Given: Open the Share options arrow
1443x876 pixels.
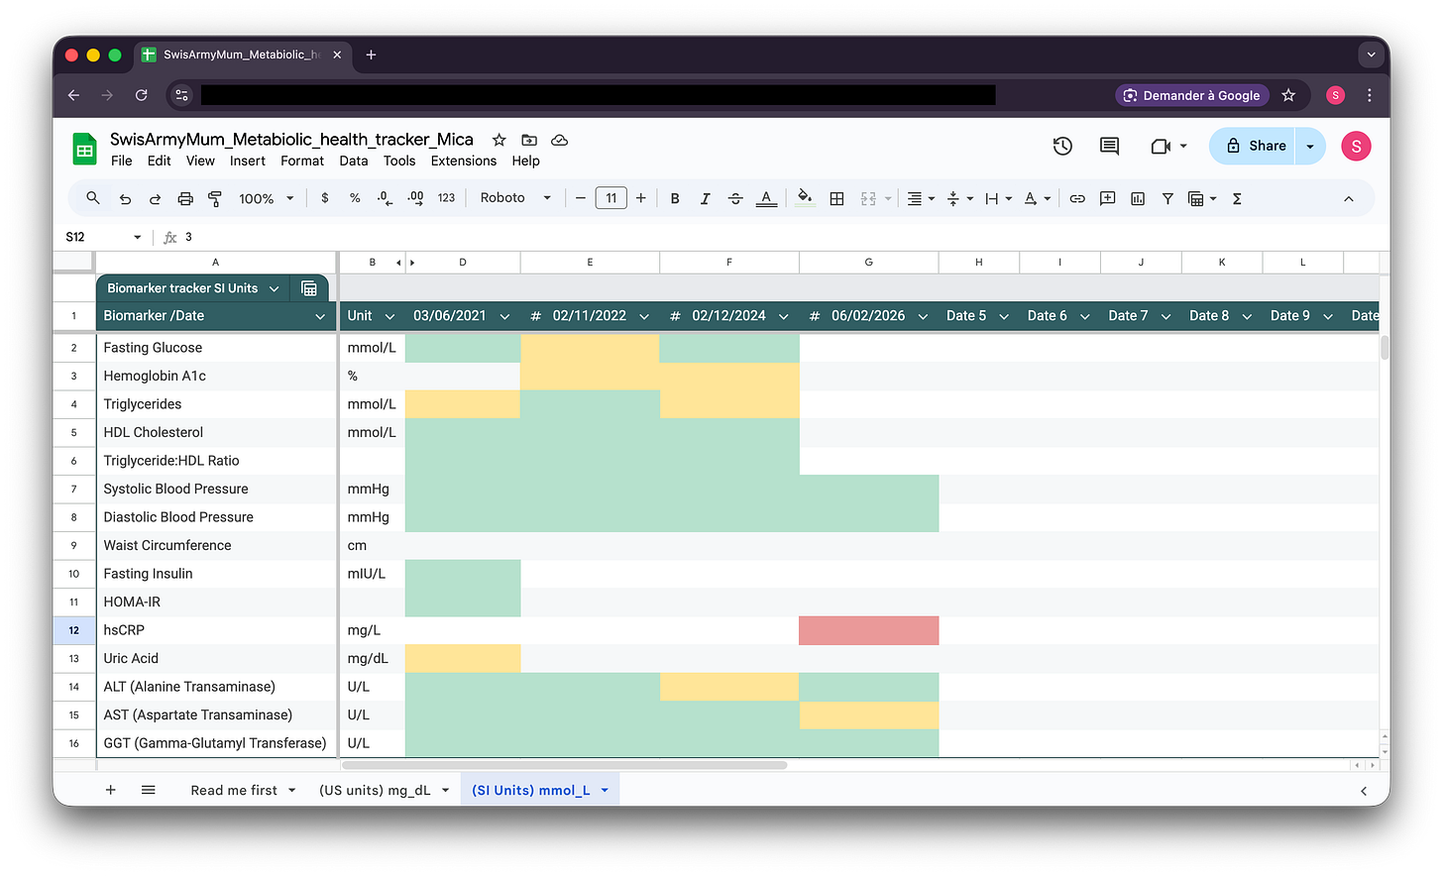Looking at the screenshot, I should [x=1310, y=146].
